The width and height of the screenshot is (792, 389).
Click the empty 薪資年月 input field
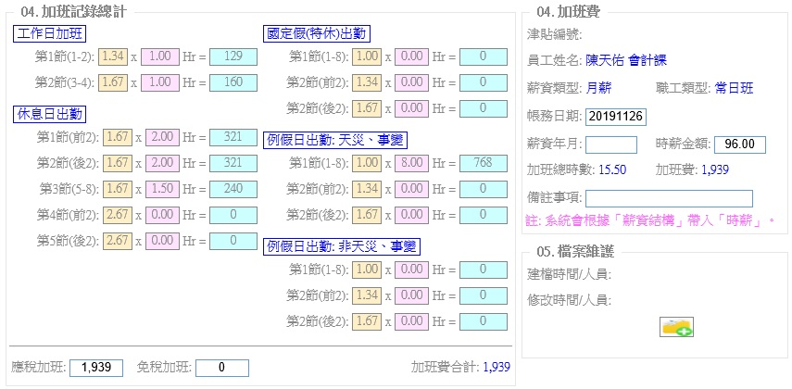coord(611,144)
